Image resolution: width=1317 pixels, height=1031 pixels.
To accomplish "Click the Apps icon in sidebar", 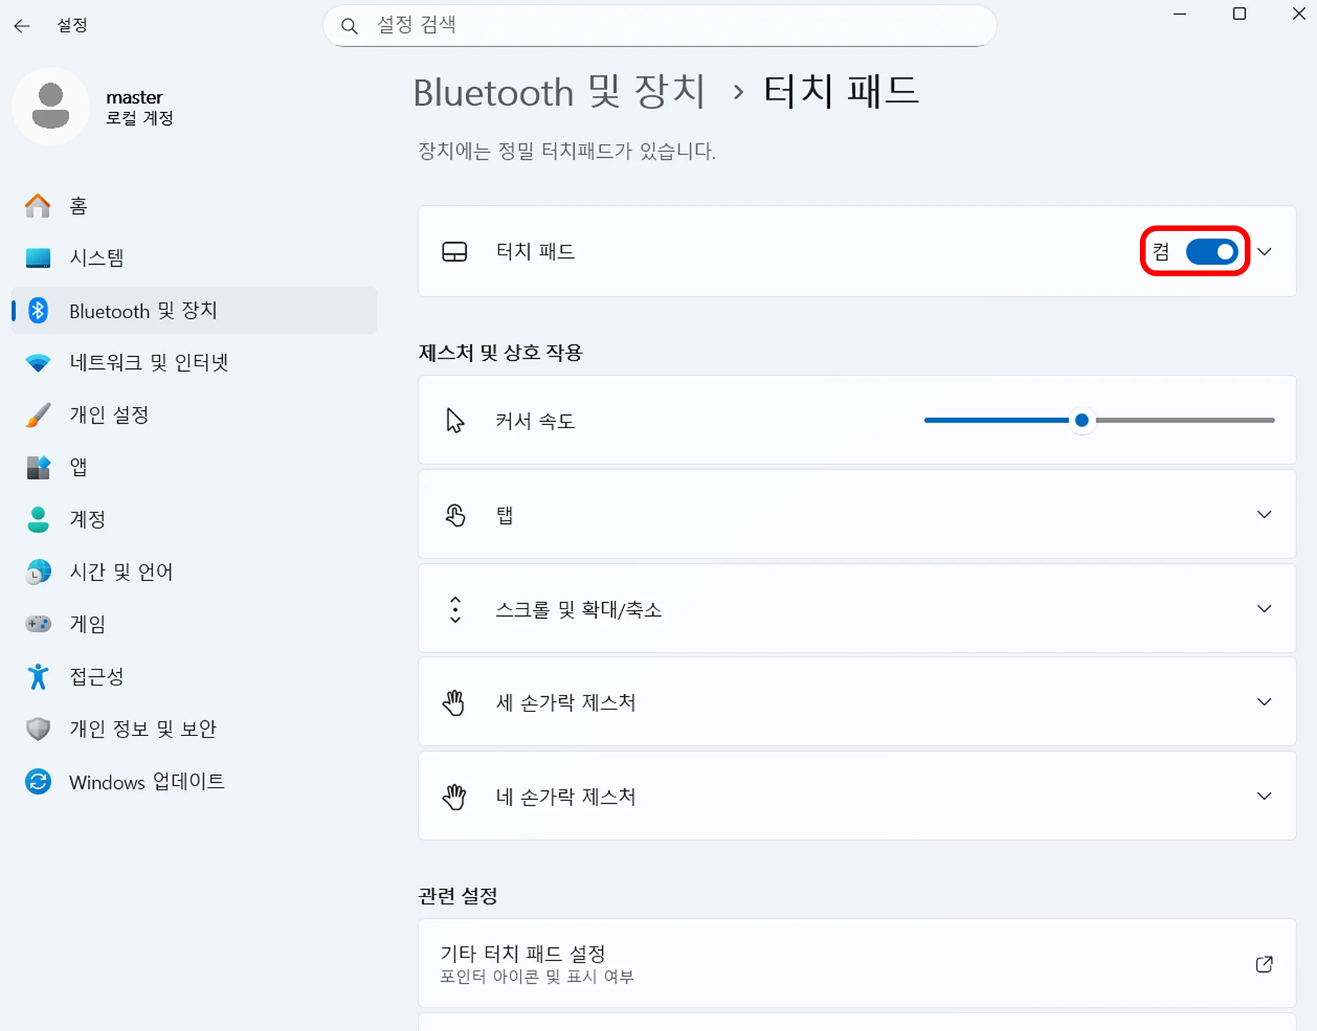I will (38, 467).
